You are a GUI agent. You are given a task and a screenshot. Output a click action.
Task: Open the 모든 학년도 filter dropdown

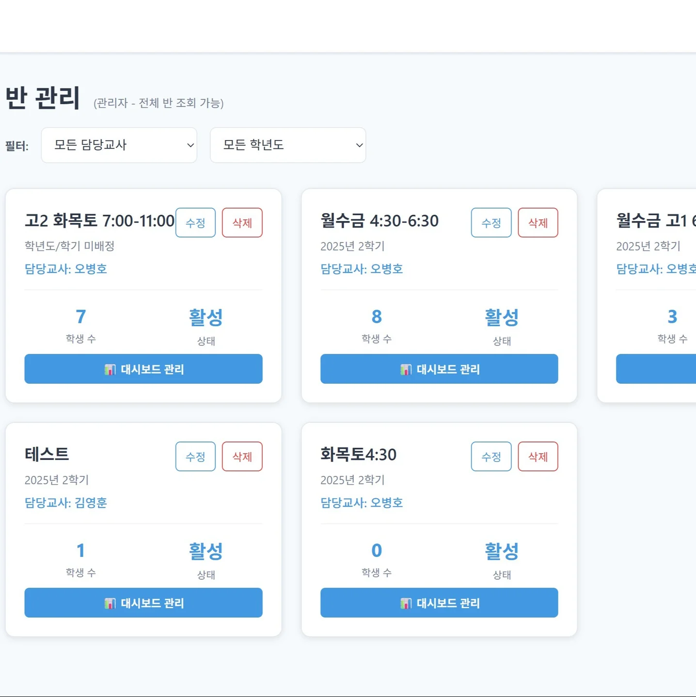[287, 145]
